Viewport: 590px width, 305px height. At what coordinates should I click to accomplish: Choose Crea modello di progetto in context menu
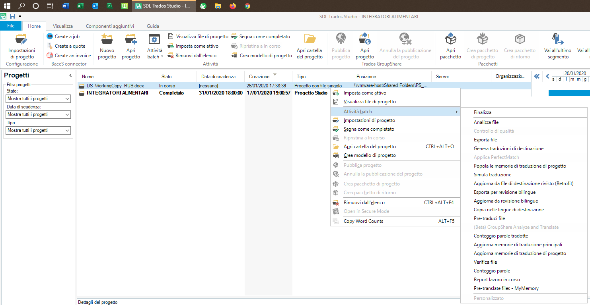pos(395,155)
